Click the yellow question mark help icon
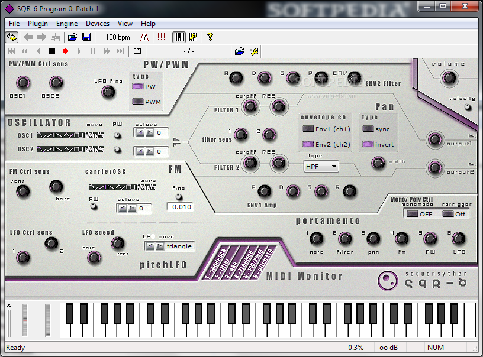 point(210,37)
